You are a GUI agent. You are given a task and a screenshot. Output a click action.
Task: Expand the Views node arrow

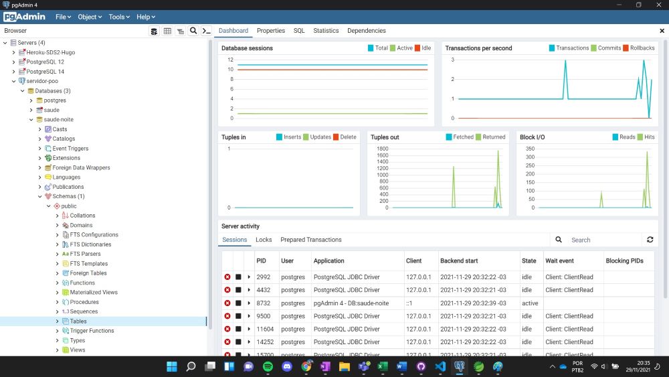(57, 350)
